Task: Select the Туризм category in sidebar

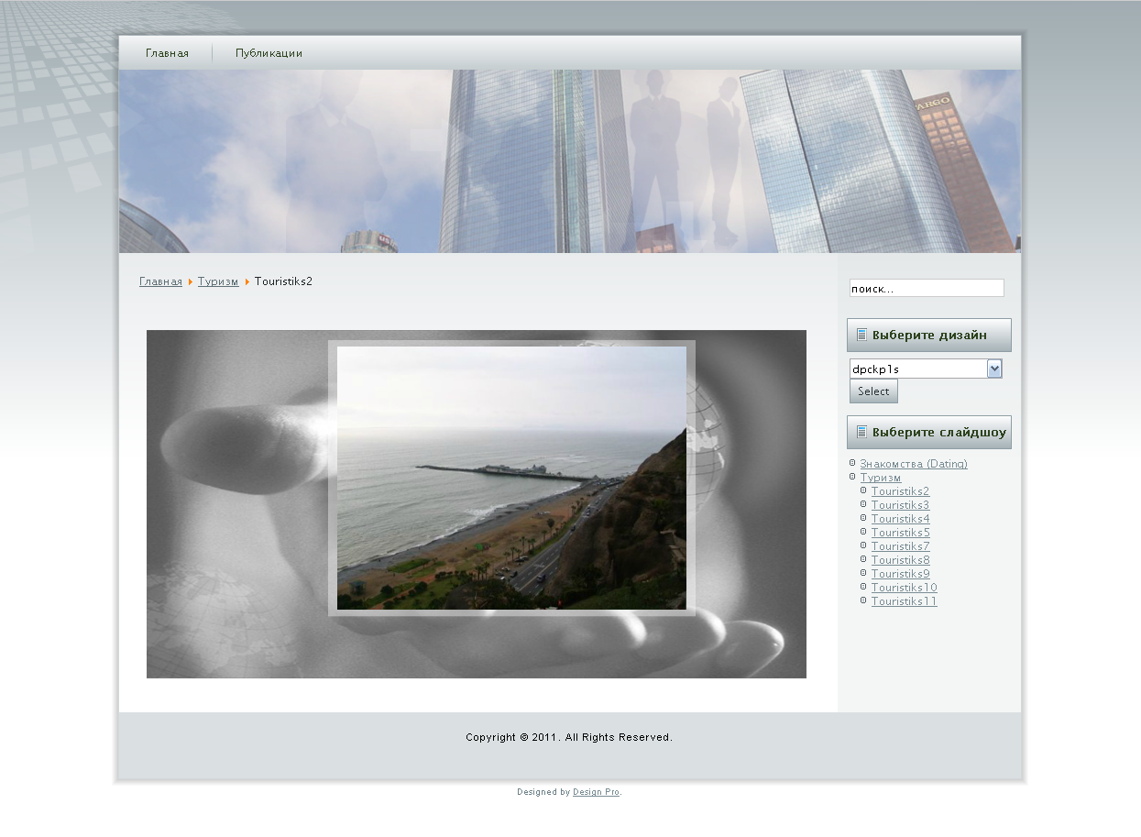Action: pos(880,478)
